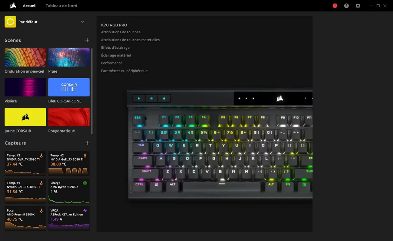
Task: Open the VPCU 1.49 V sensor card
Action: click(x=69, y=218)
